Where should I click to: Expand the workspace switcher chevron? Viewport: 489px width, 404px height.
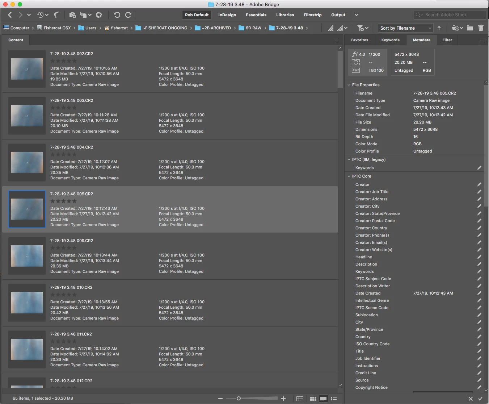(357, 15)
